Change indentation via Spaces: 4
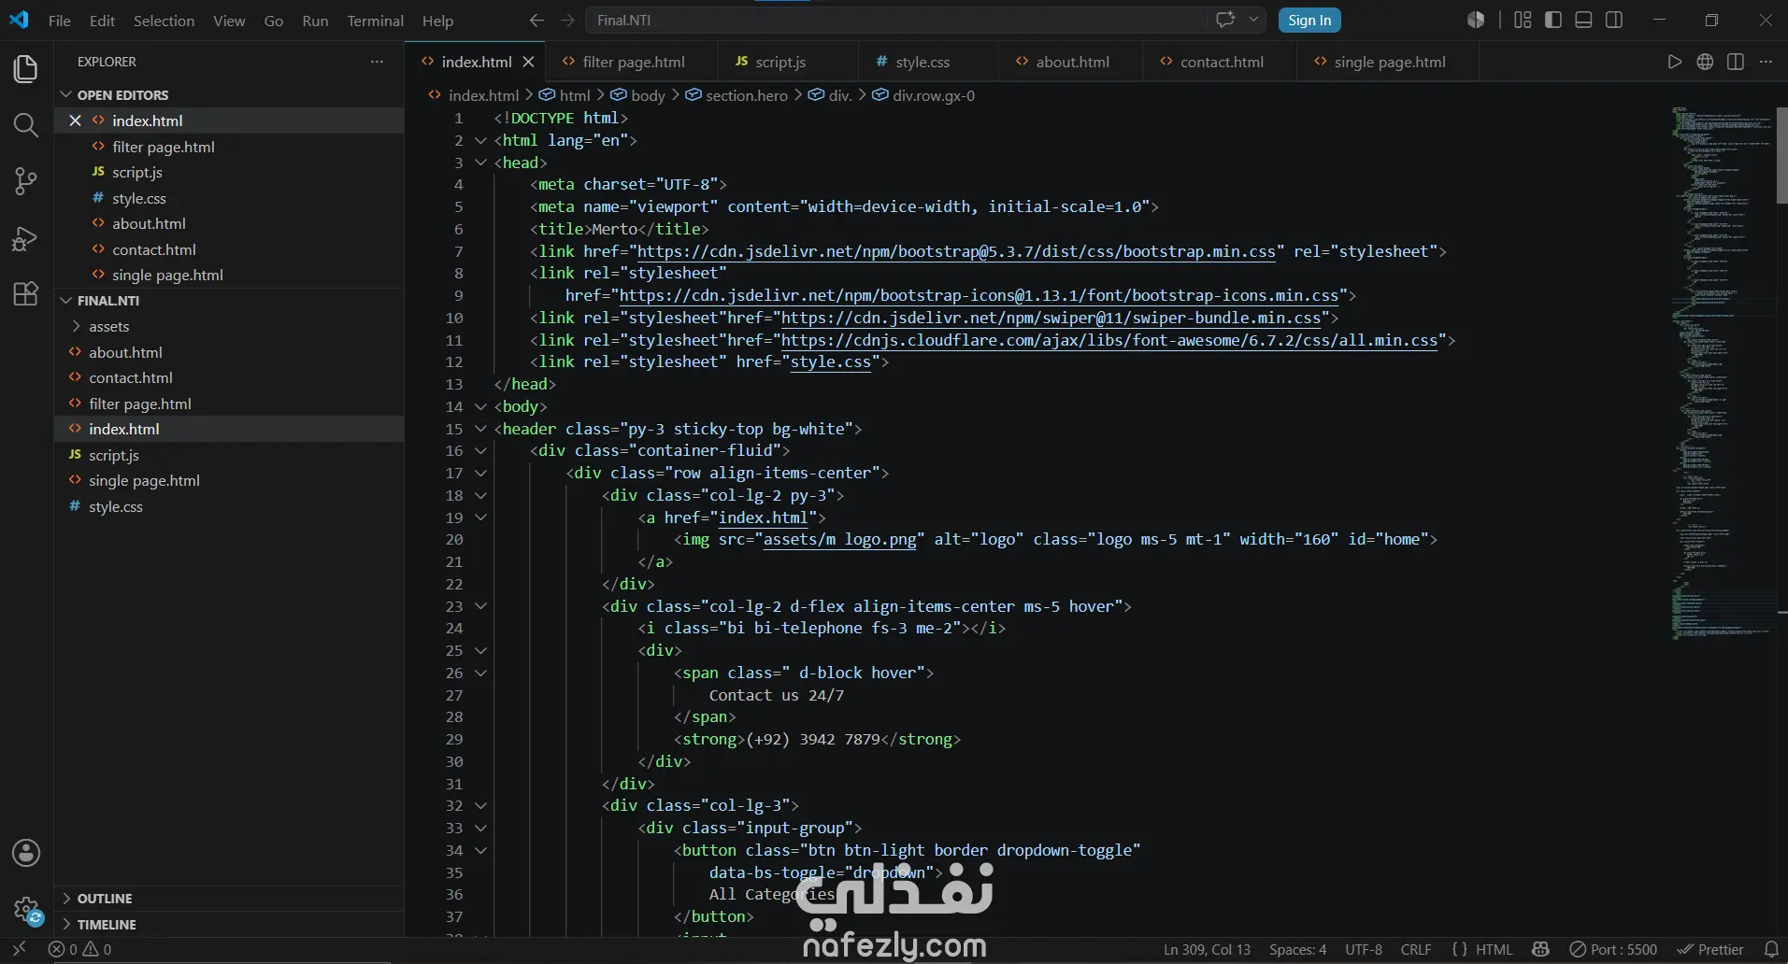Viewport: 1788px width, 964px height. (1297, 949)
